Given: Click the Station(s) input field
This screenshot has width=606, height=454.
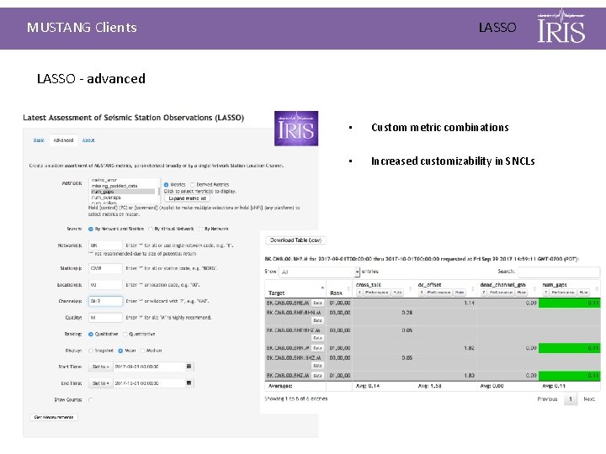Looking at the screenshot, I should pos(105,268).
